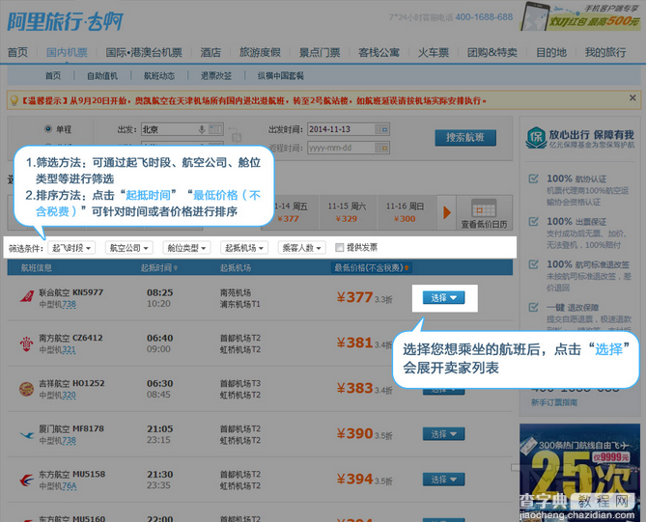This screenshot has width=646, height=522.
Task: Click the 吉祥航空 airline logo
Action: (x=26, y=389)
